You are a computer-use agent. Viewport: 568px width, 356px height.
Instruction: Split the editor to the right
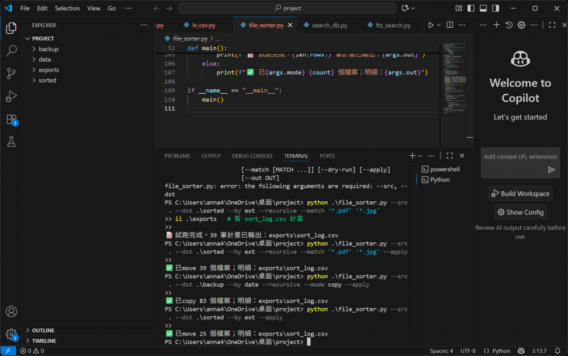point(450,26)
